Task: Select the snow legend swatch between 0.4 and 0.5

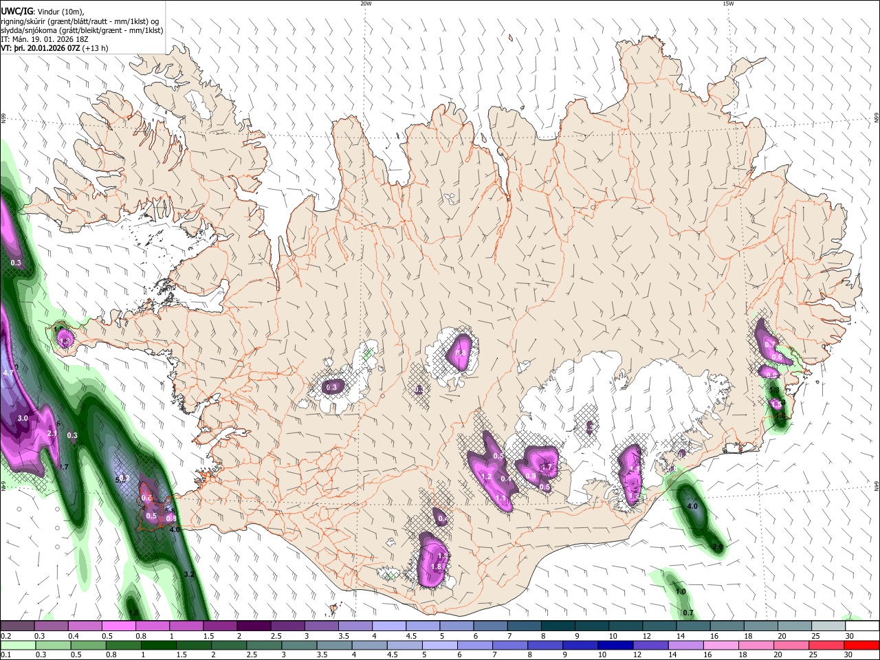Action: pyautogui.click(x=85, y=626)
